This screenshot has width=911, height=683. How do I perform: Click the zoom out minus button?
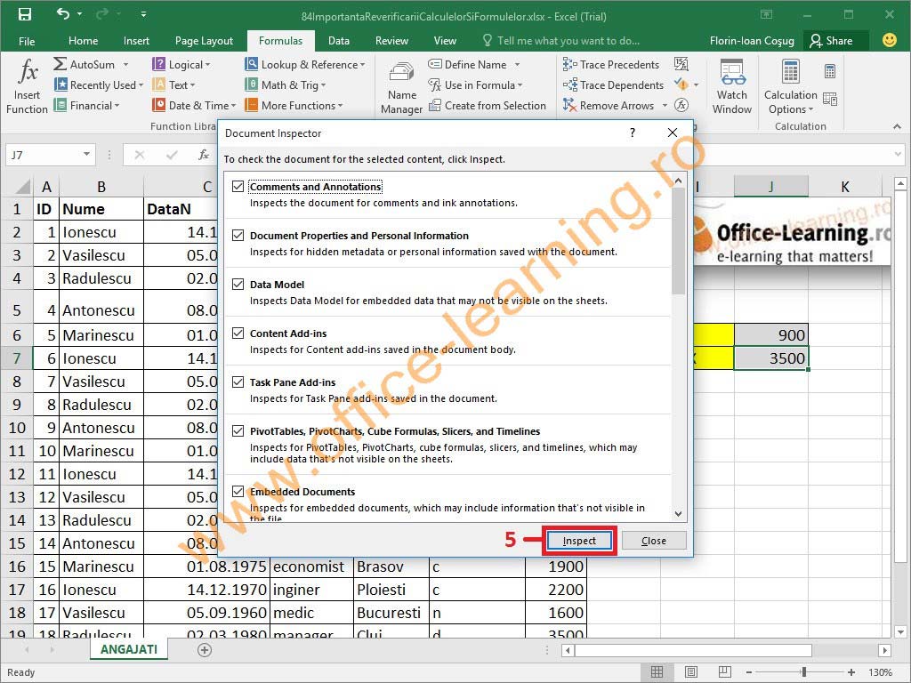(x=749, y=672)
